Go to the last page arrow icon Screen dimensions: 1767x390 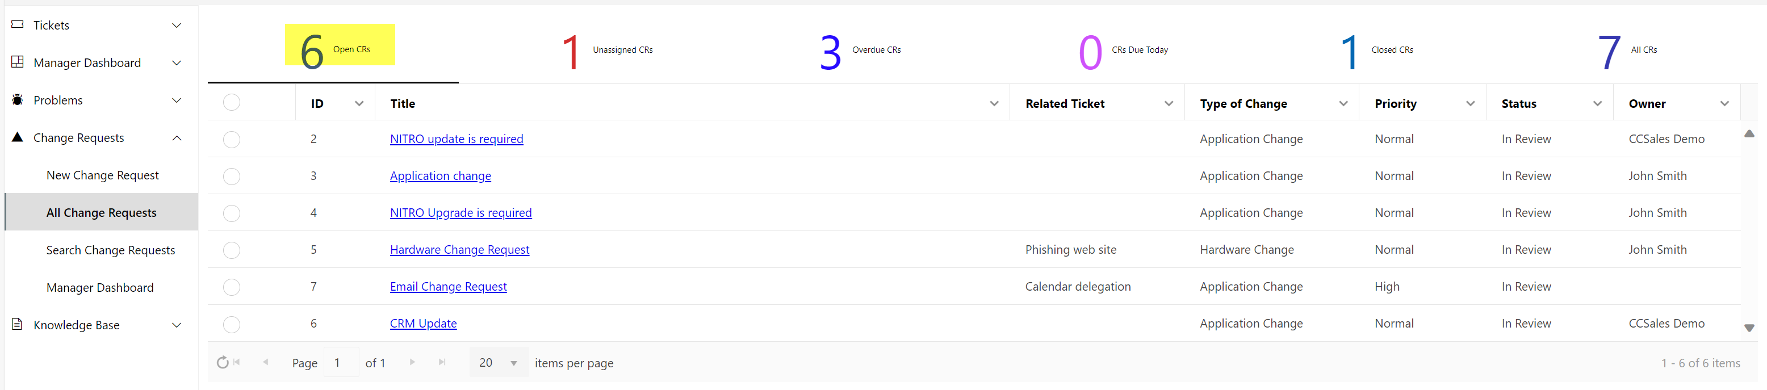tap(442, 363)
